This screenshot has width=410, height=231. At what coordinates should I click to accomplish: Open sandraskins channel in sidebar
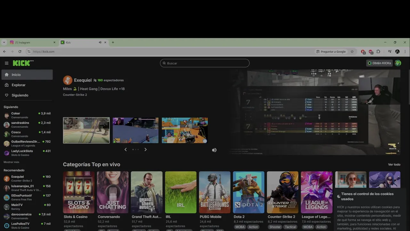point(27,124)
